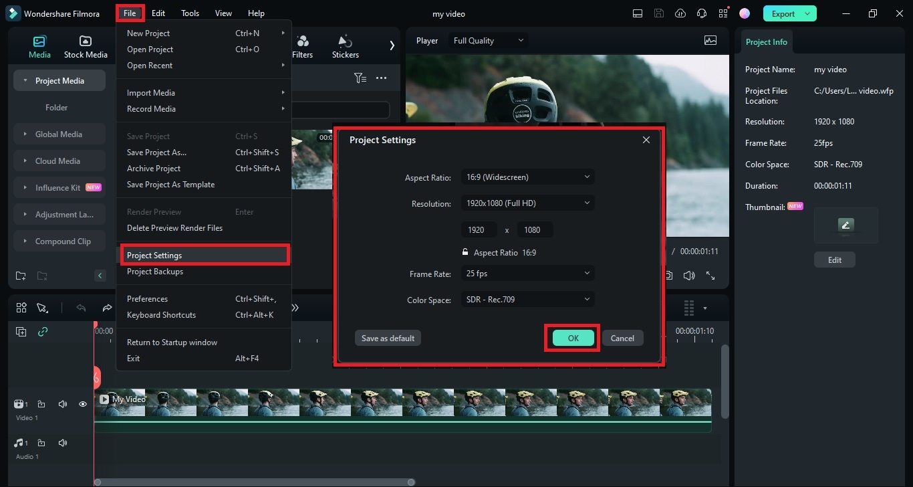Click the width field showing 1920
Viewport: 913px width, 487px height.
pos(479,229)
